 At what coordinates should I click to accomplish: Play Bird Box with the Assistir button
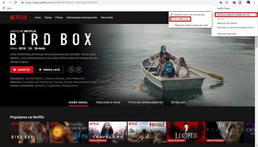[22, 70]
